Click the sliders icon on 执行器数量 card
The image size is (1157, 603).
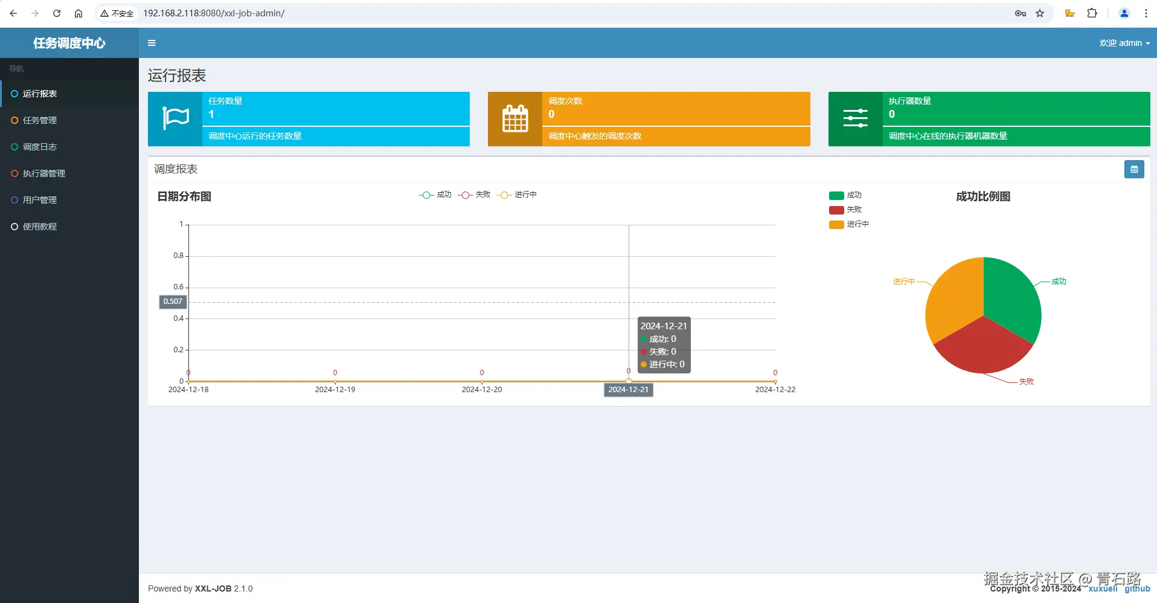(x=856, y=119)
